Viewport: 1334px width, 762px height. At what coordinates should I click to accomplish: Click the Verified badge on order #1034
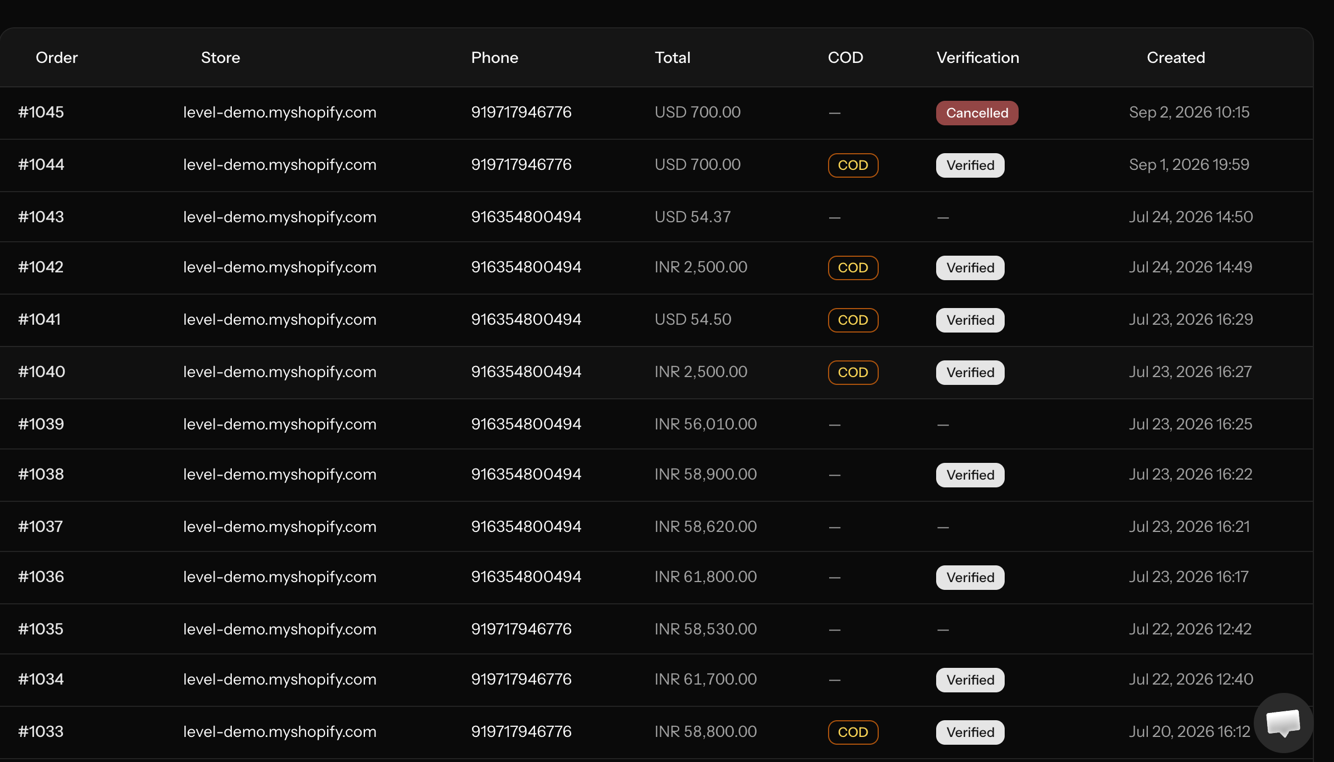point(970,680)
